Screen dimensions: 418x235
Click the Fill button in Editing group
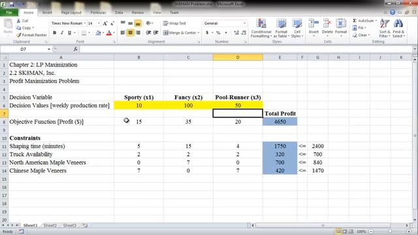359,27
